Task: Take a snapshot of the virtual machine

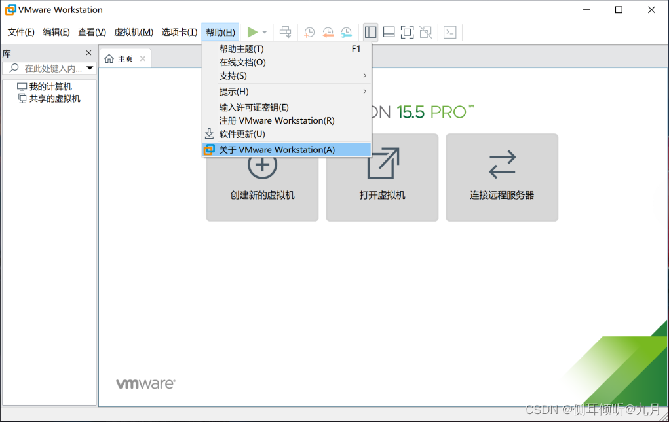Action: point(309,31)
